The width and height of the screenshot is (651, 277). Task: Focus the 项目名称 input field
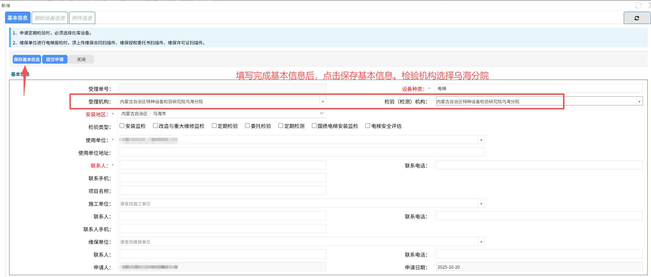(x=222, y=190)
